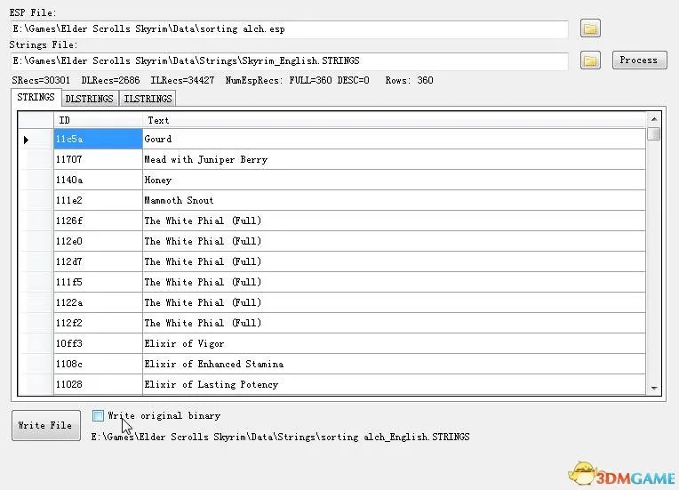
Task: Select ID cell 112f2
Action: coord(99,323)
